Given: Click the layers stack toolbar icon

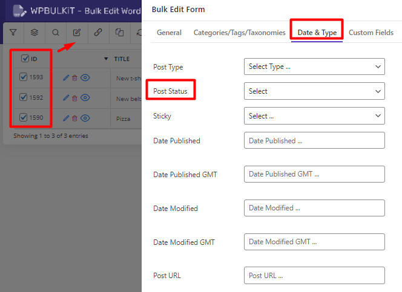Looking at the screenshot, I should click(x=35, y=32).
